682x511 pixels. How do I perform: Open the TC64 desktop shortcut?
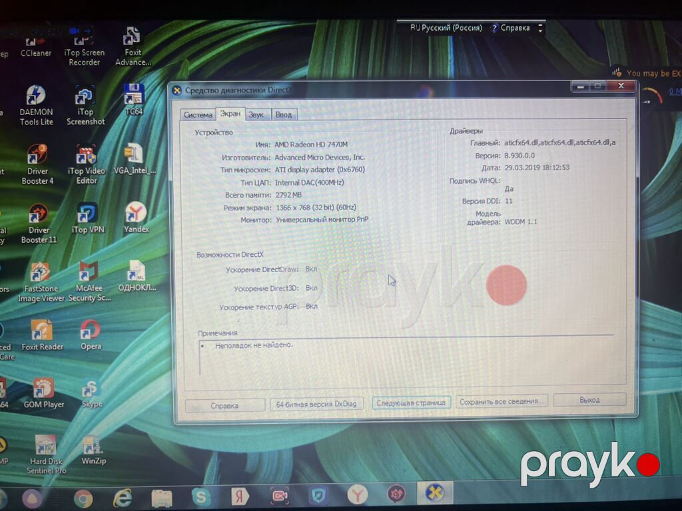point(133,100)
